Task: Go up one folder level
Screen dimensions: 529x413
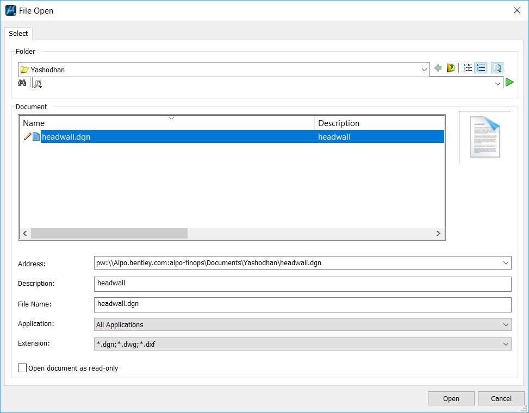Action: coord(450,68)
